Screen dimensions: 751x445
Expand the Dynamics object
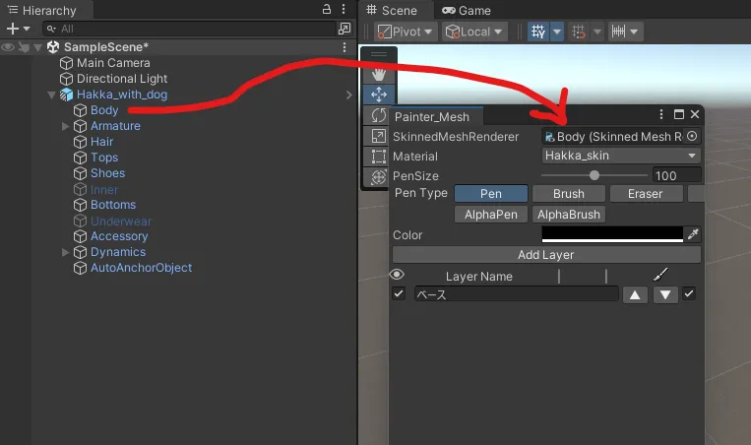[x=66, y=252]
